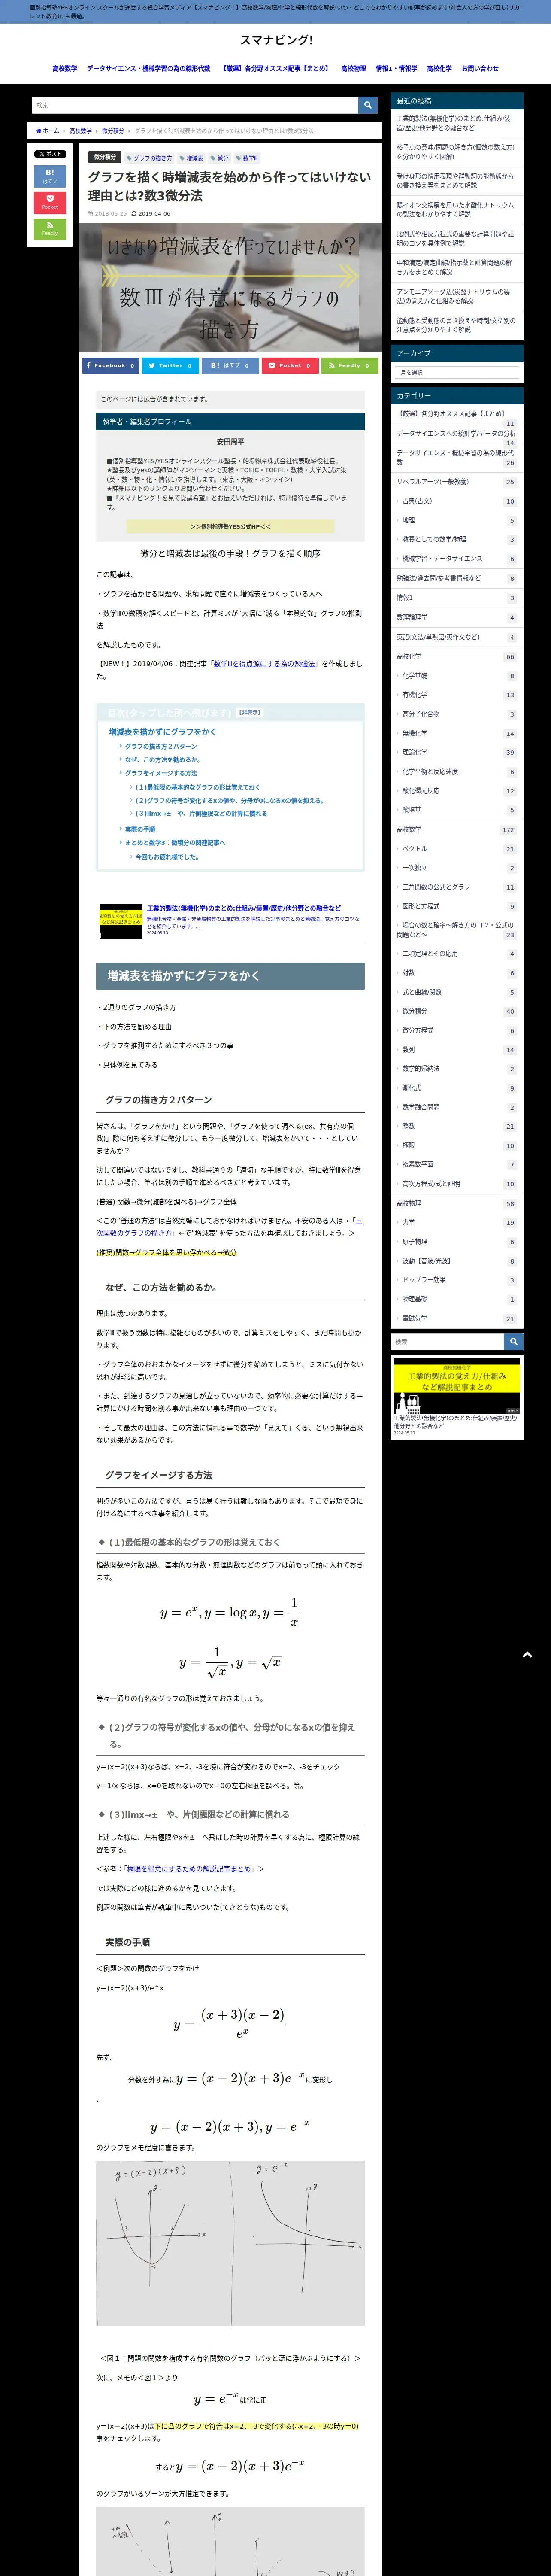
Task: Click the 個別指導塾YES公式HP yellow button
Action: click(230, 526)
